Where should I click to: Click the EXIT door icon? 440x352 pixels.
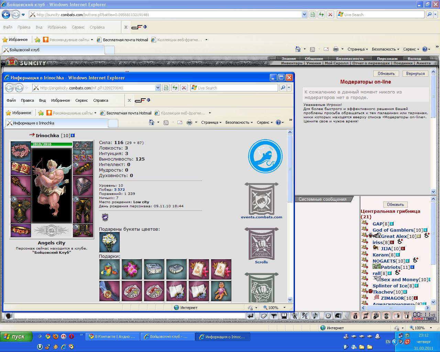(x=407, y=316)
